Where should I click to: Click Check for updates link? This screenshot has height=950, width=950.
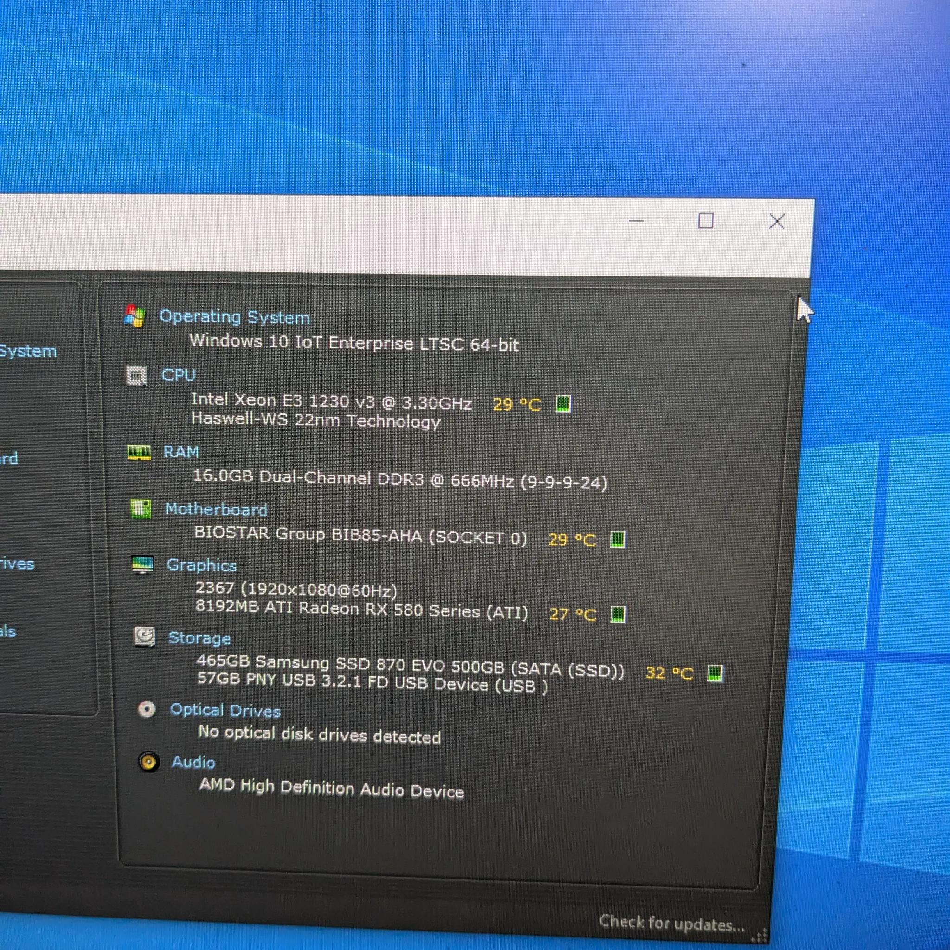point(672,923)
